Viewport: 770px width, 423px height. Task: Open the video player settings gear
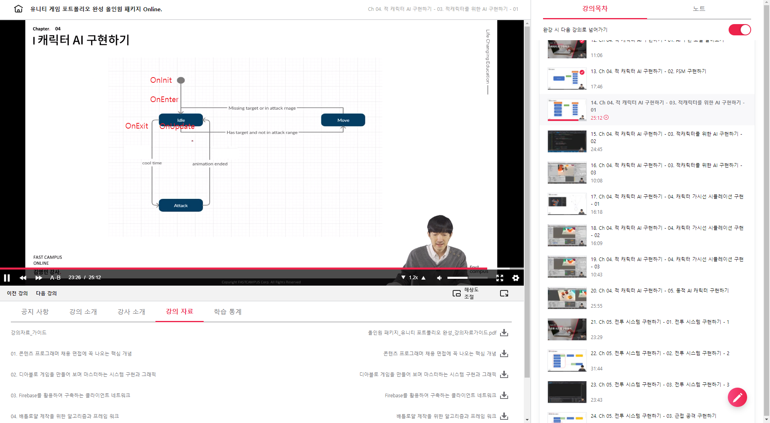516,278
